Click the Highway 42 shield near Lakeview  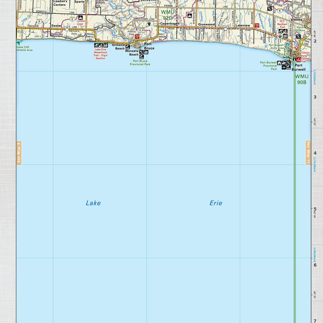pyautogui.click(x=226, y=27)
